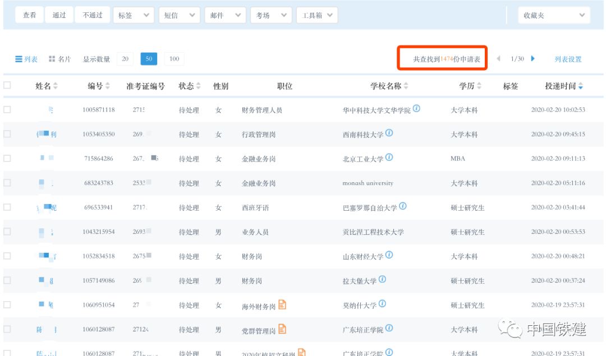Expand the 标签 dropdown in toolbar
This screenshot has width=606, height=356.
134,16
